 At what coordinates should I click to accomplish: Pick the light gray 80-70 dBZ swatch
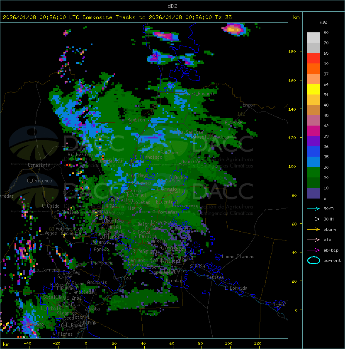[x=313, y=38]
